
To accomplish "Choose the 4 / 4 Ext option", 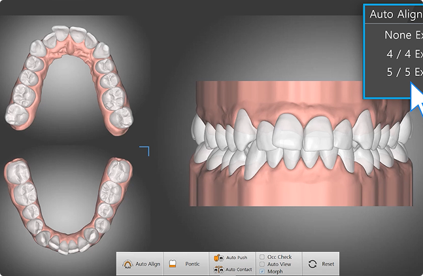I will 404,54.
